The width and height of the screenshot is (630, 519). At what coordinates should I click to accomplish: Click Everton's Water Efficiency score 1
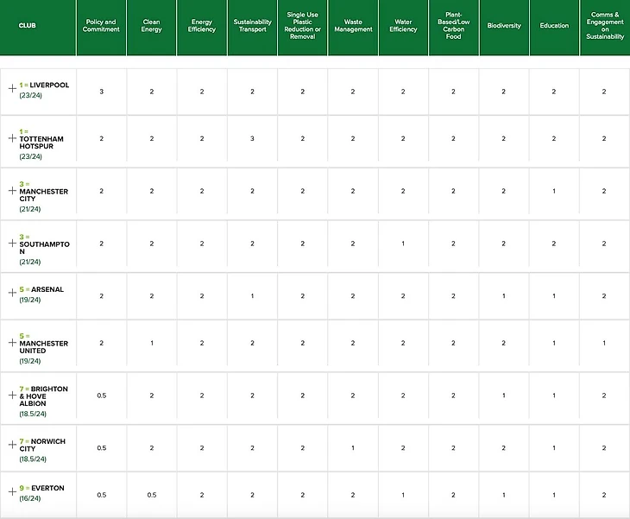[403, 495]
